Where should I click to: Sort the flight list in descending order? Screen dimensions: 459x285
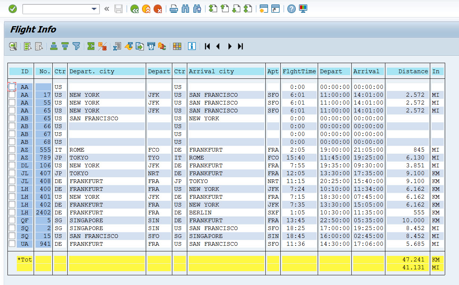(65, 46)
